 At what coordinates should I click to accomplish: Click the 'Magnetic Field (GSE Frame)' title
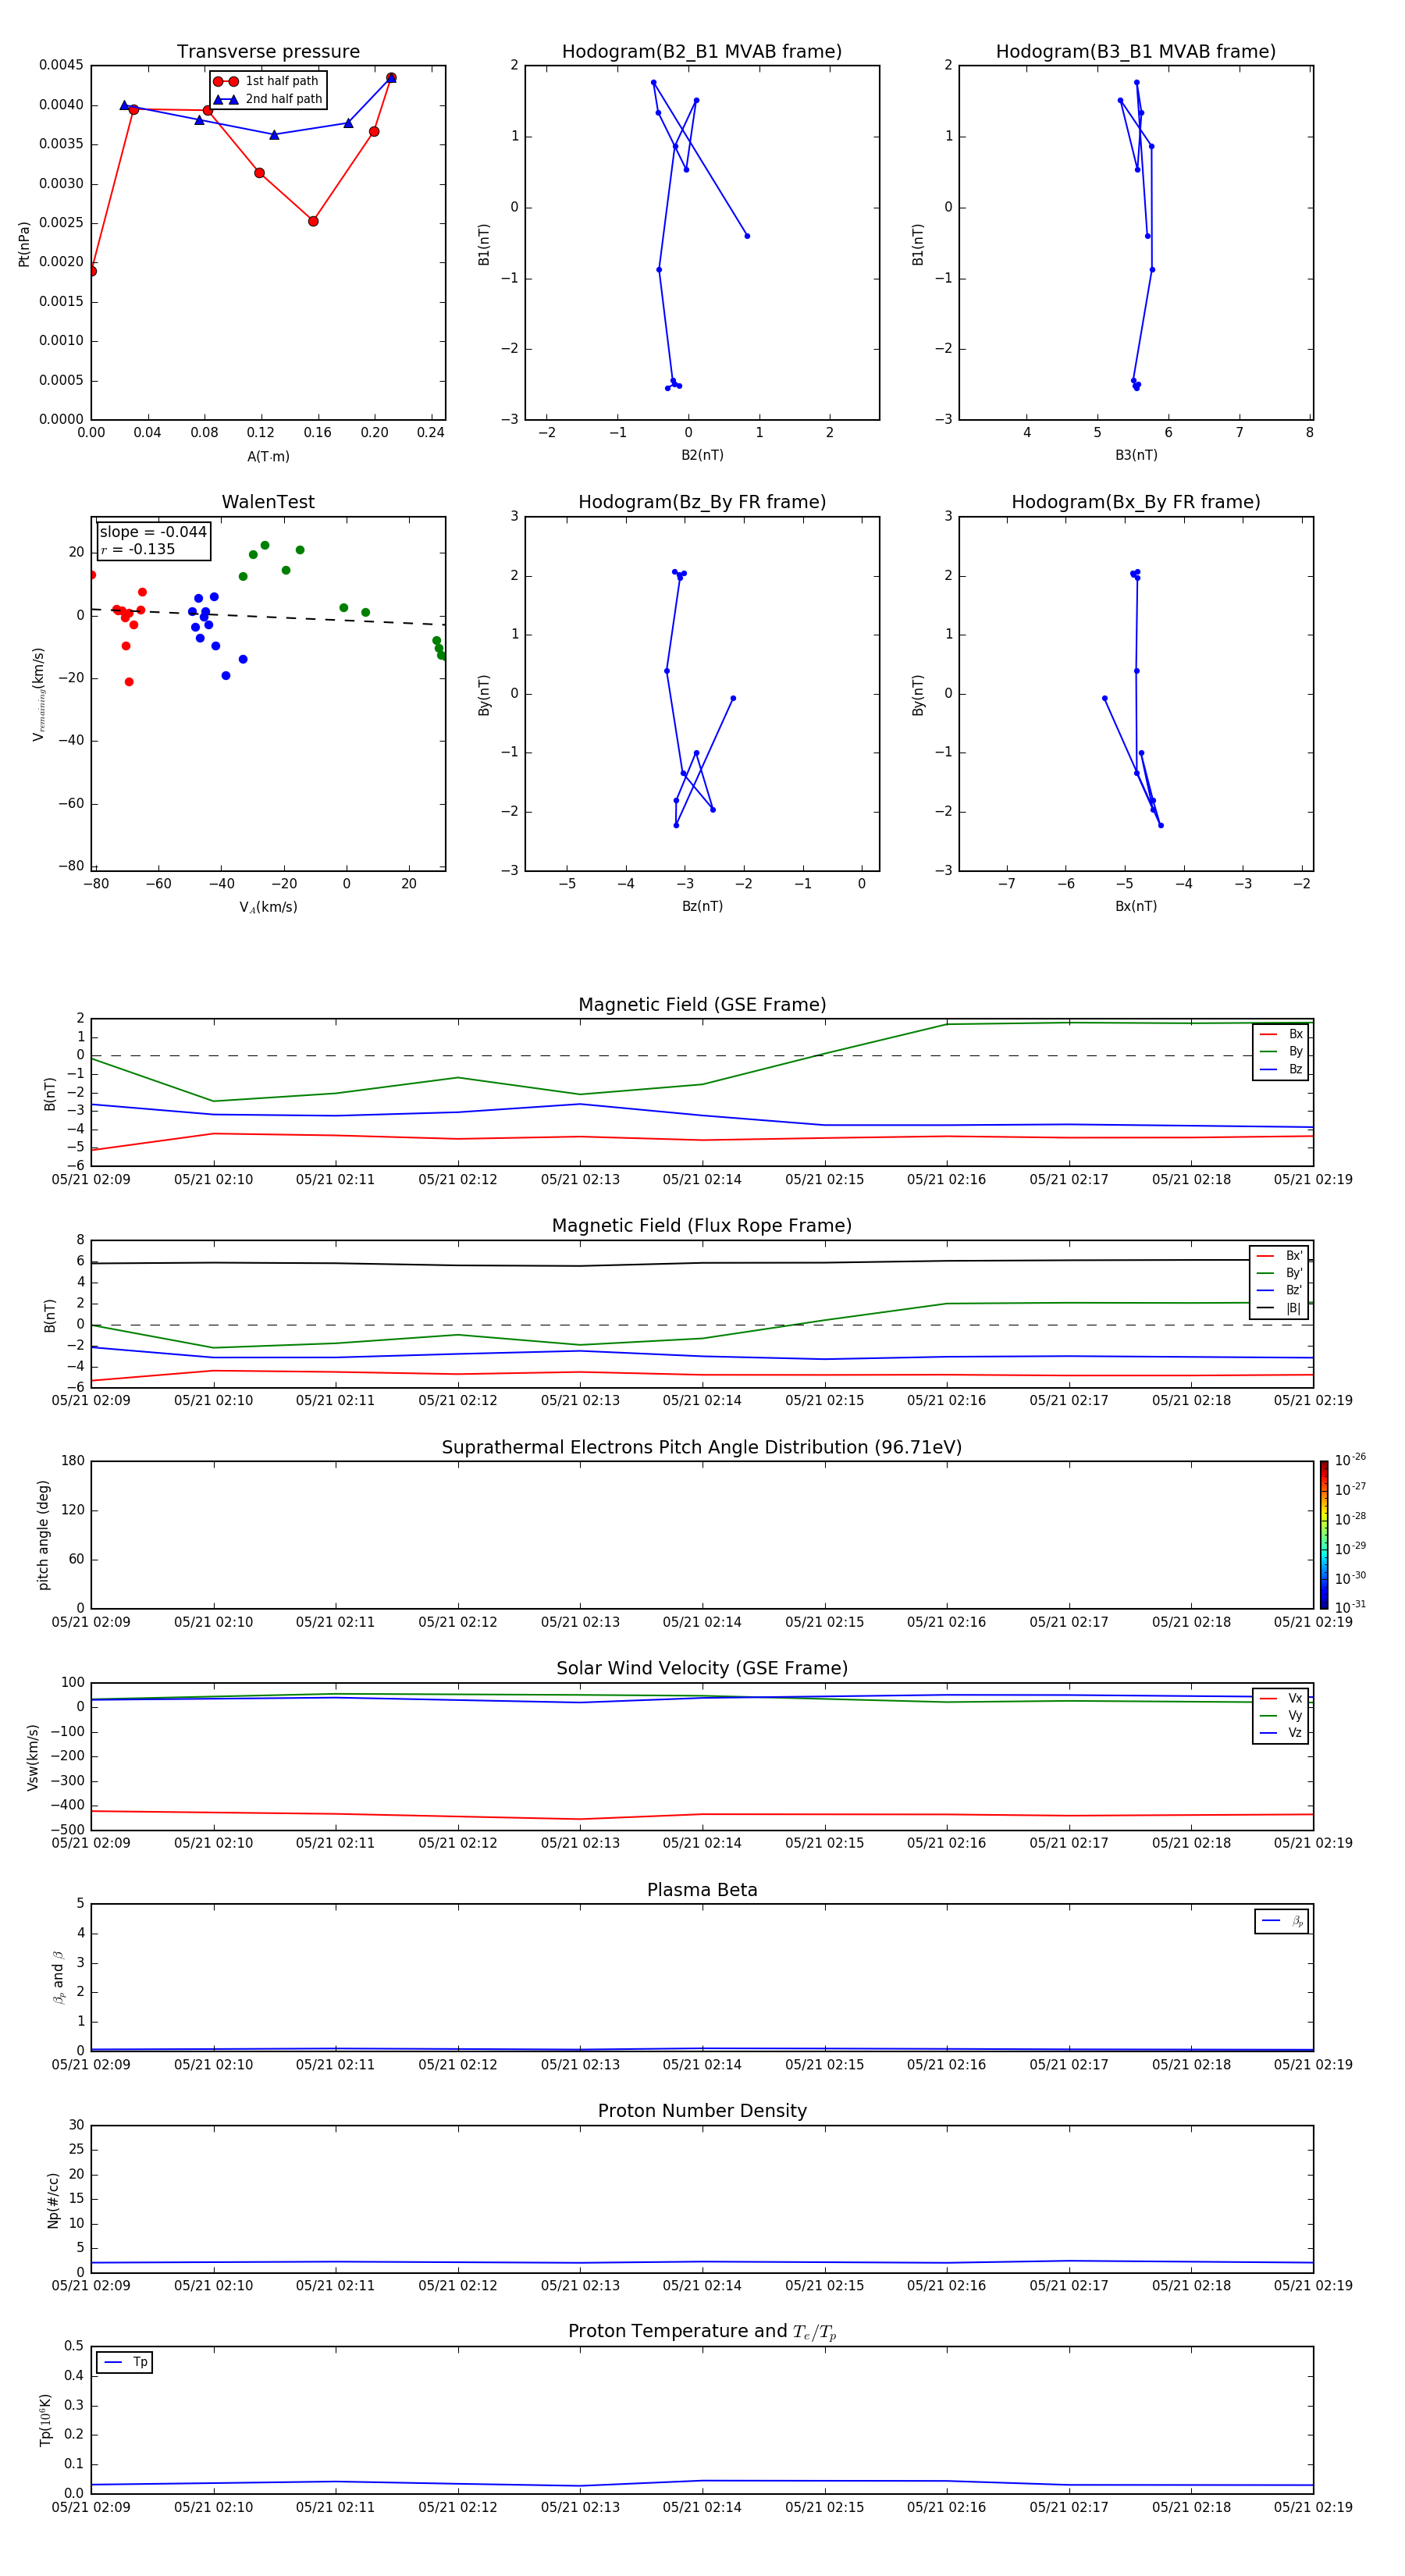pyautogui.click(x=702, y=1005)
